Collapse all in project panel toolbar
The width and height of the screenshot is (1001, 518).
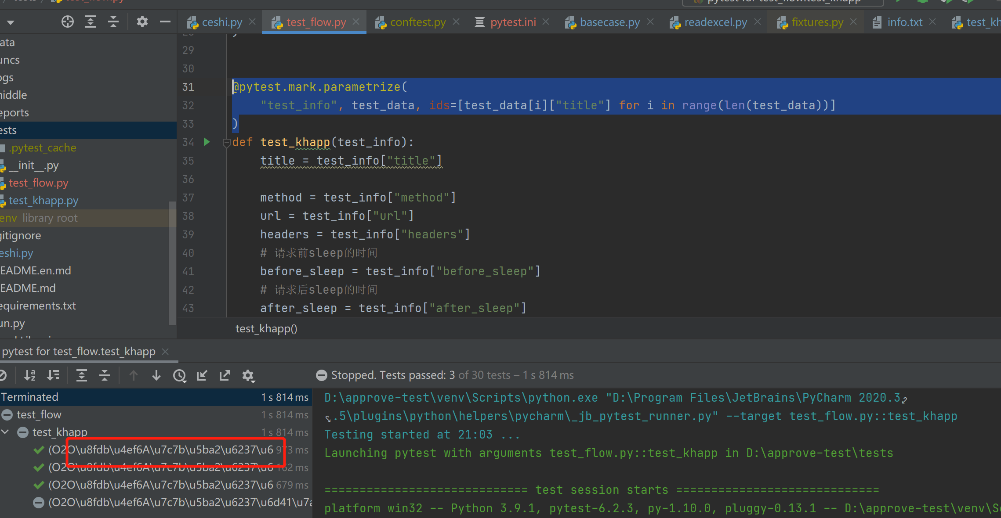113,22
